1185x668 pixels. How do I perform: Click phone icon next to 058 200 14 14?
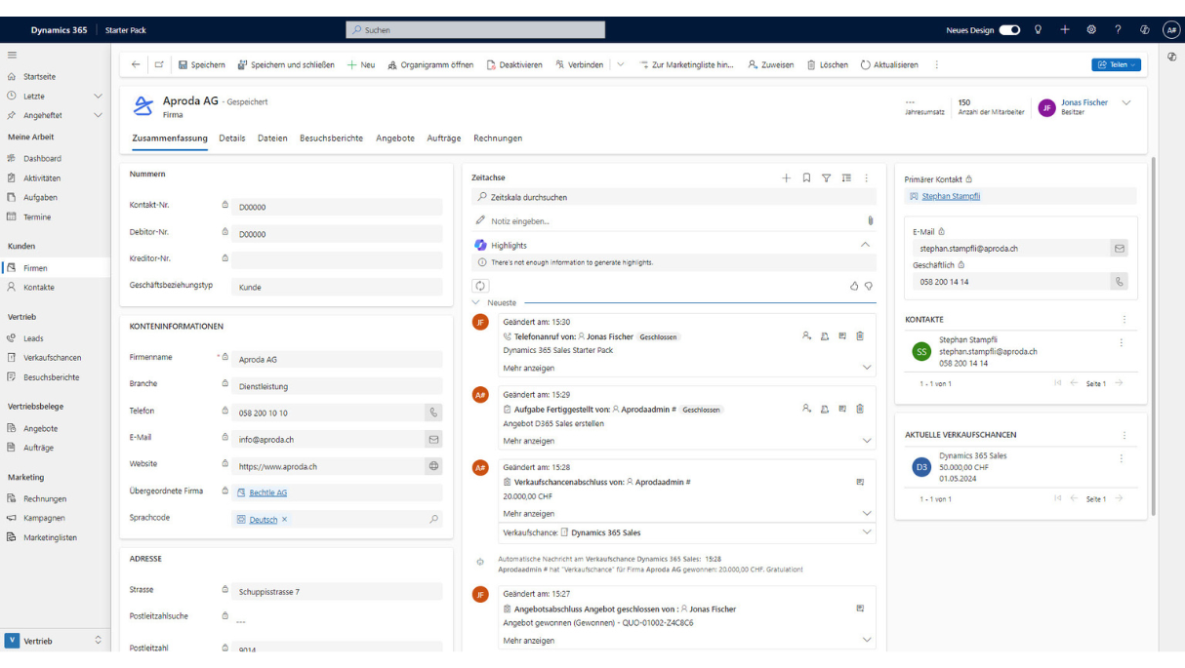[x=1120, y=282]
